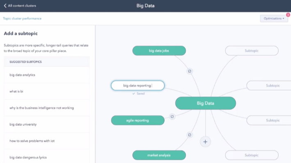291x163 pixels.
Task: Click the red optimizations notification badge
Action: tap(288, 15)
